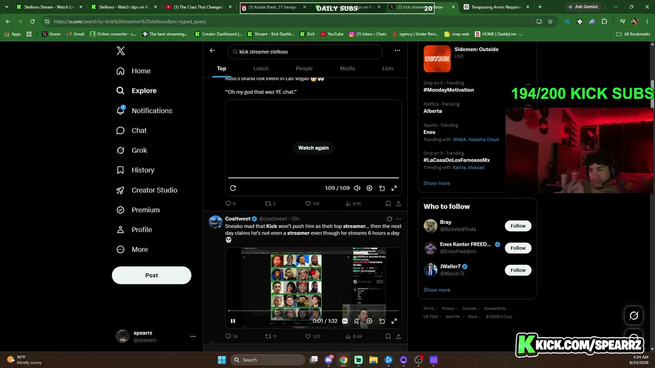This screenshot has height=368, width=655.
Task: Share the Coaltweet post
Action: click(399, 336)
